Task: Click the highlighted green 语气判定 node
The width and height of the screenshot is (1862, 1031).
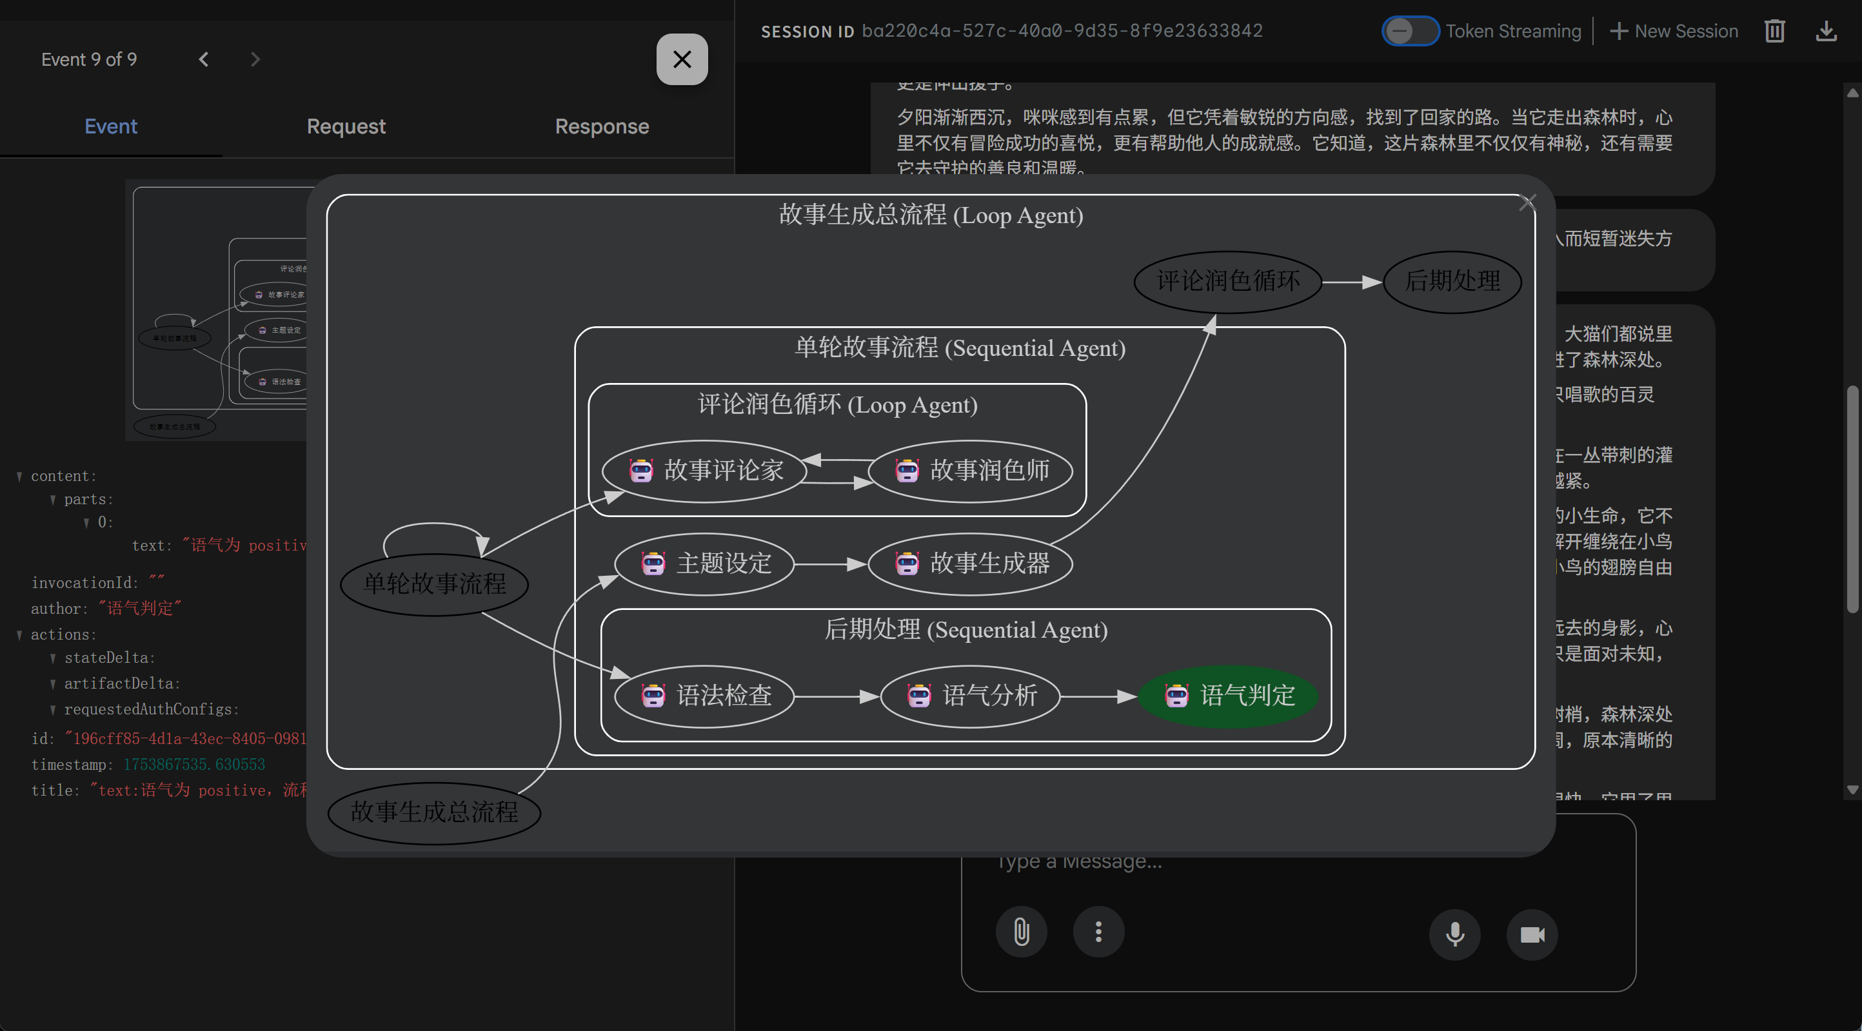Action: point(1228,696)
